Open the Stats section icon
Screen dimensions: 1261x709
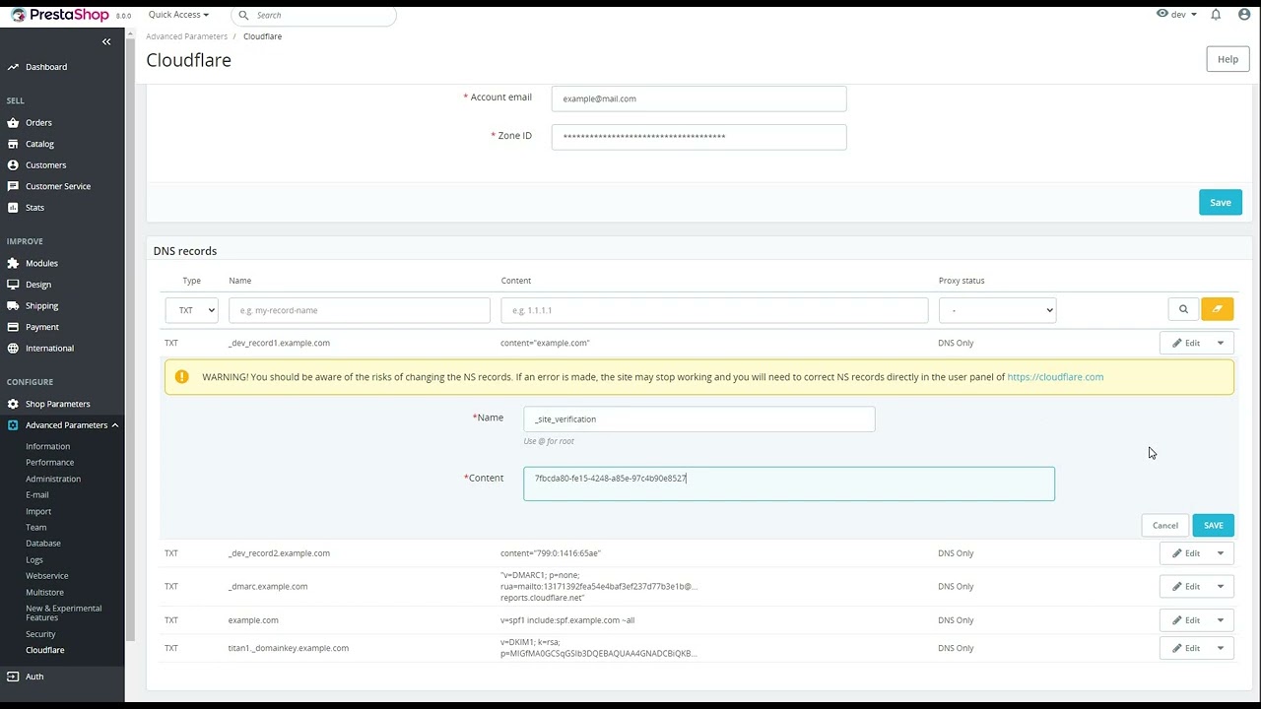pyautogui.click(x=13, y=208)
